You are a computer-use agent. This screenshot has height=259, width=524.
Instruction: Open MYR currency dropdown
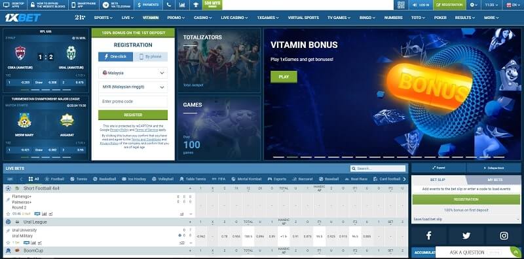click(x=133, y=87)
